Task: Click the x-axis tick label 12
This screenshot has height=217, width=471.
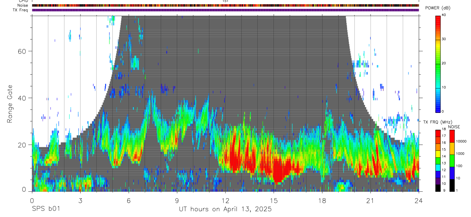Action: pos(225,201)
